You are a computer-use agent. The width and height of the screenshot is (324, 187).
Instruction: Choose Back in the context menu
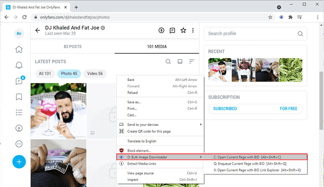click(x=160, y=80)
